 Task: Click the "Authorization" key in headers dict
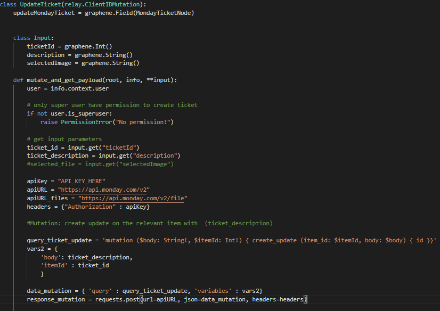click(90, 207)
